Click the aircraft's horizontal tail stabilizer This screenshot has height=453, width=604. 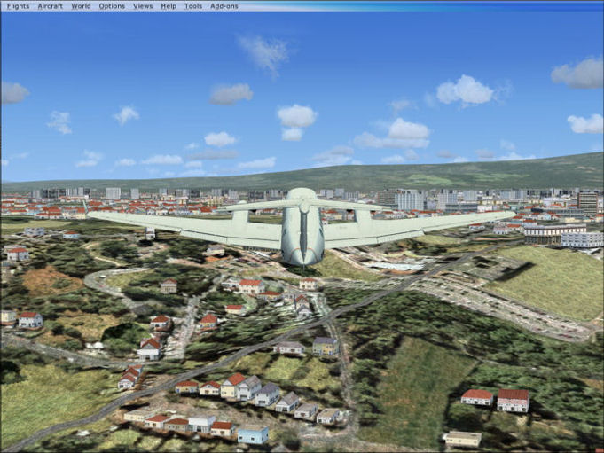(x=303, y=205)
